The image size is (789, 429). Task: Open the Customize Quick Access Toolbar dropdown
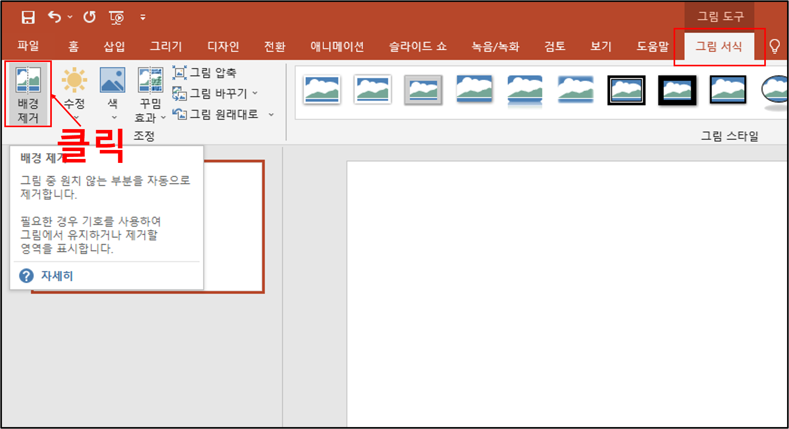click(143, 17)
